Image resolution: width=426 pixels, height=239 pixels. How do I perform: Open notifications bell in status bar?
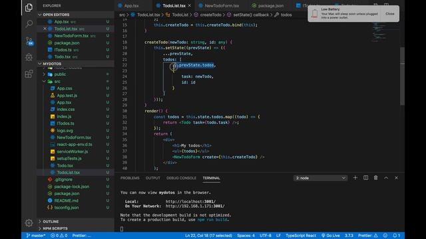coord(397,236)
